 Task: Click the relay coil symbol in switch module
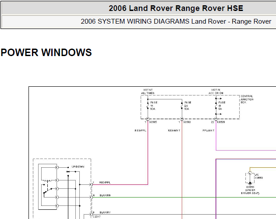(x=47, y=180)
